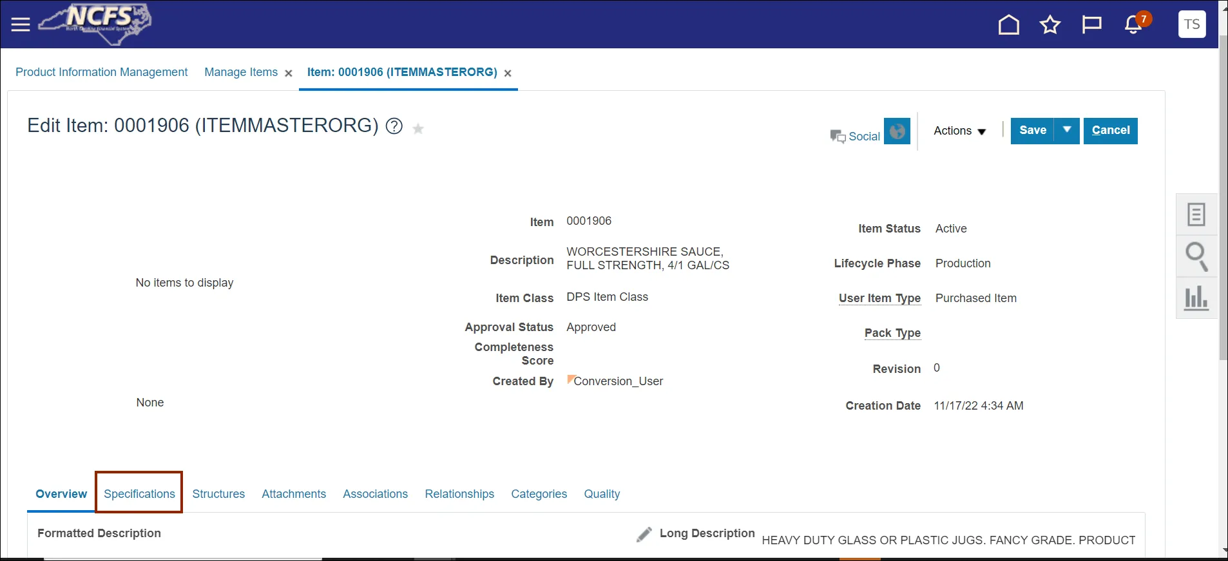The width and height of the screenshot is (1228, 561).
Task: Click the vertical page scrollbar
Action: pos(1223,196)
